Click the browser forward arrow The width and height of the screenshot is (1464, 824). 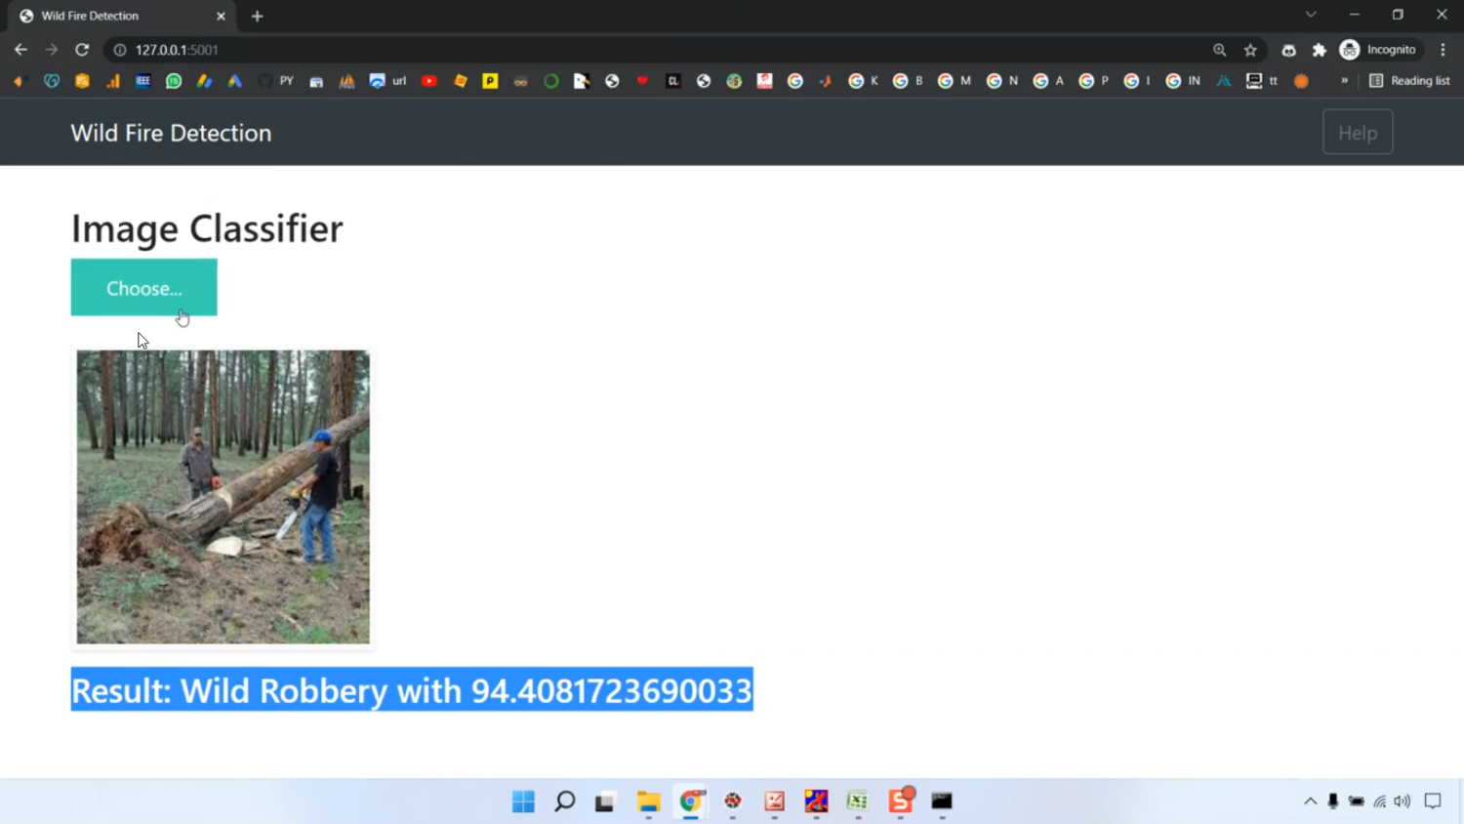[51, 50]
